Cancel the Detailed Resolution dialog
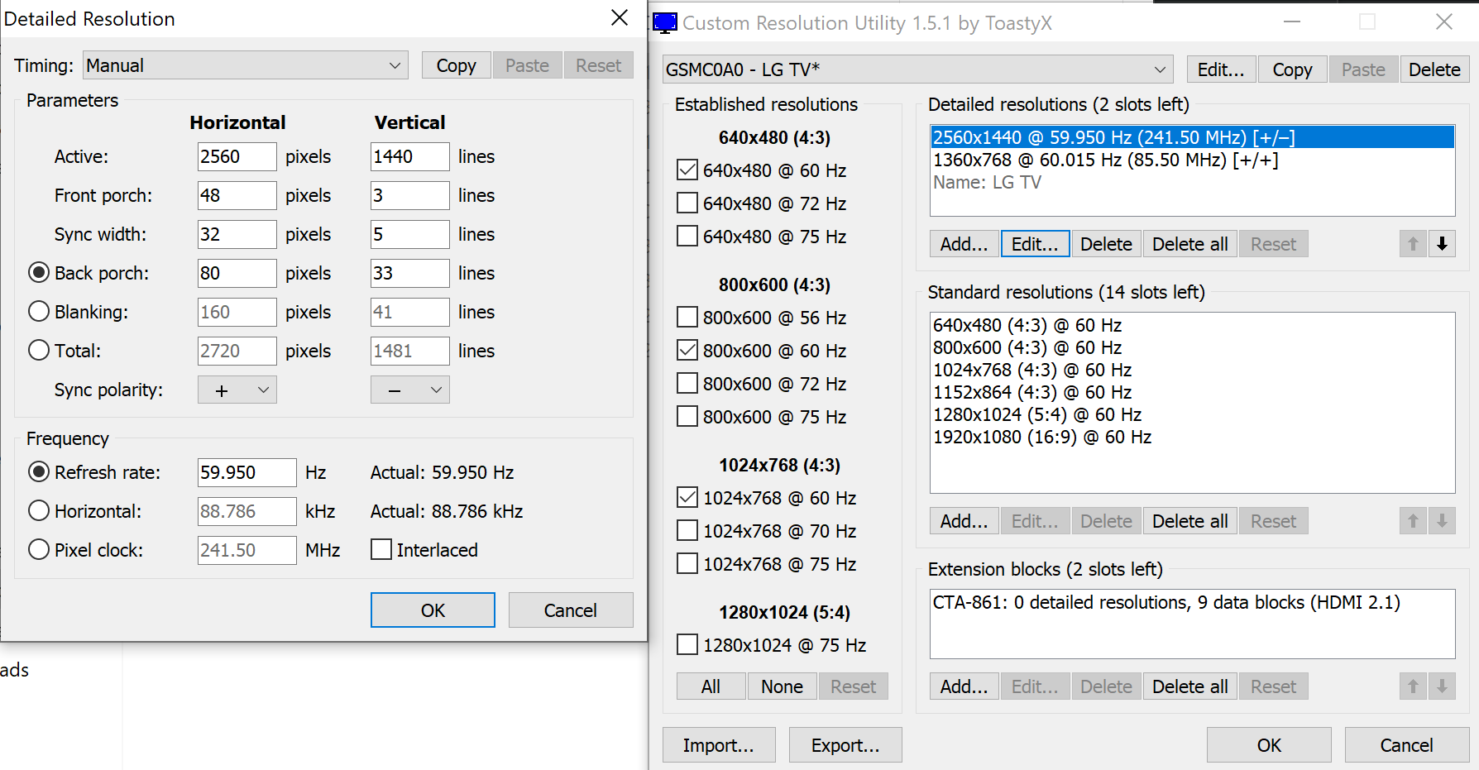Image resolution: width=1479 pixels, height=770 pixels. tap(571, 610)
